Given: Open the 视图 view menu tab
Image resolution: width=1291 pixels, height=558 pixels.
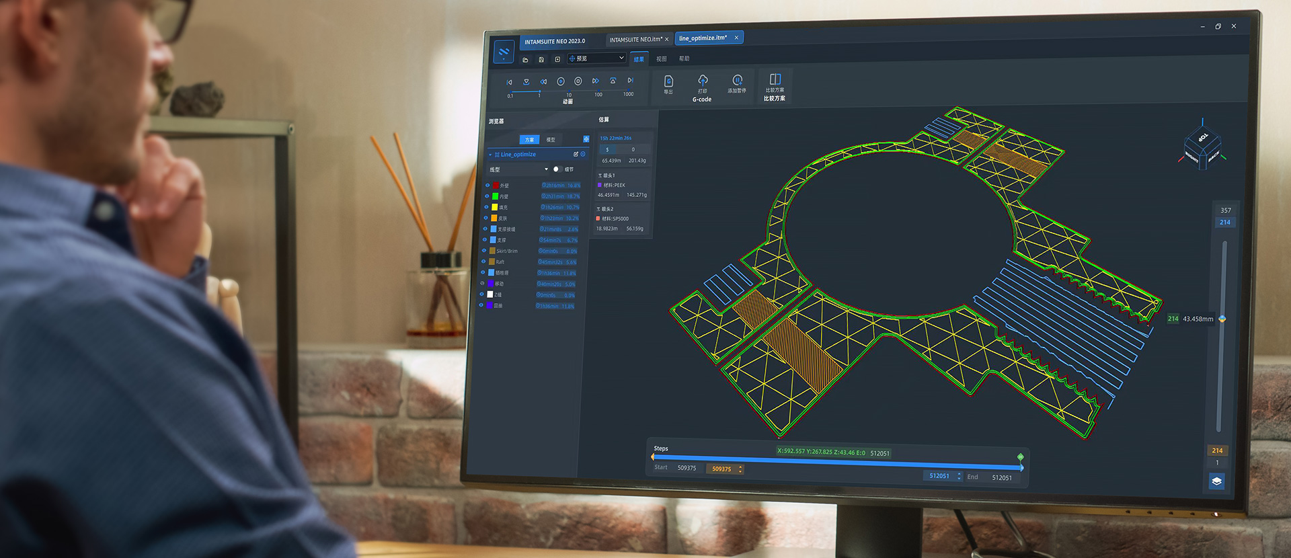Looking at the screenshot, I should (x=662, y=59).
